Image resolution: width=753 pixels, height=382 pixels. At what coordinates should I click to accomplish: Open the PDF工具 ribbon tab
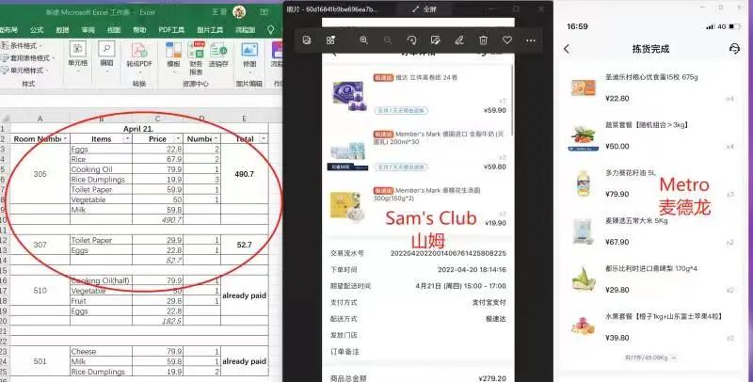pyautogui.click(x=170, y=29)
